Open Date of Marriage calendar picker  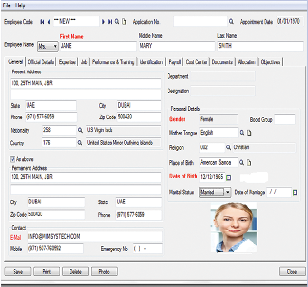[295, 193]
